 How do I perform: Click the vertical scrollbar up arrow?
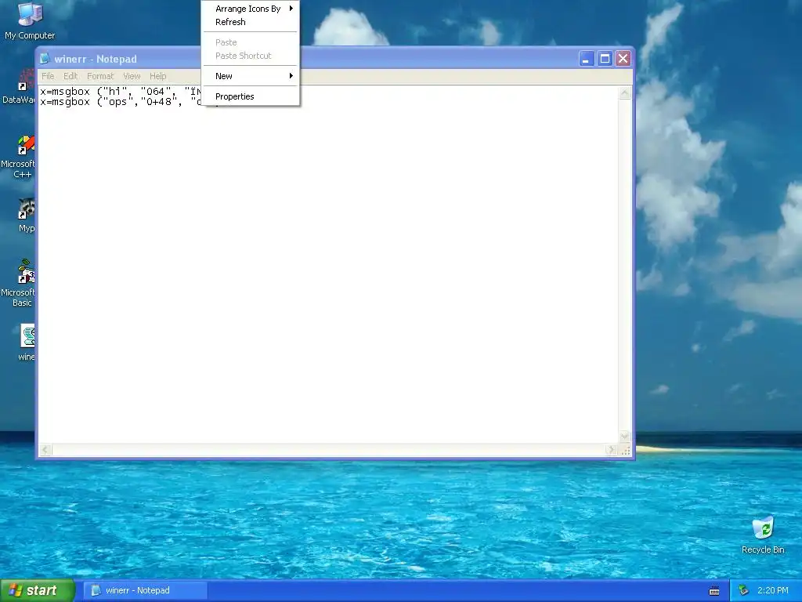click(624, 93)
